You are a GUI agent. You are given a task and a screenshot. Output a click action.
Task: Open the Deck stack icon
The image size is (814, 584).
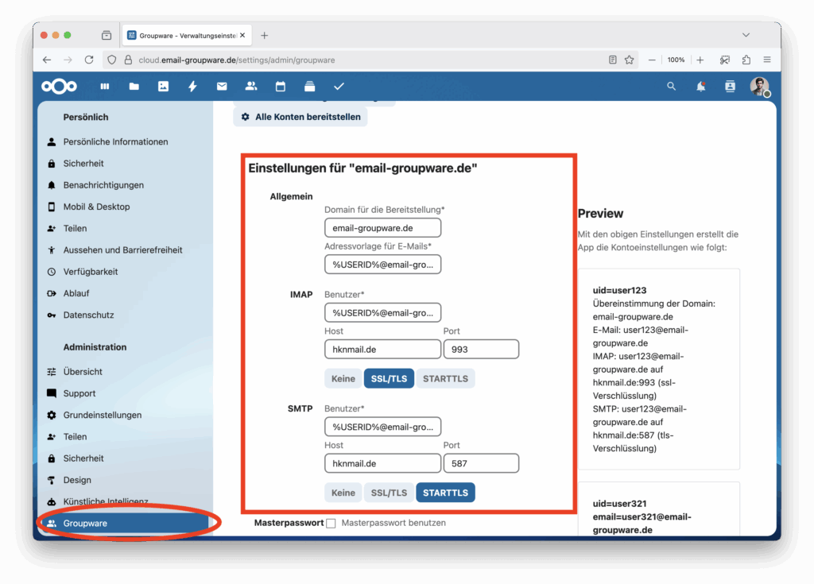pos(309,86)
